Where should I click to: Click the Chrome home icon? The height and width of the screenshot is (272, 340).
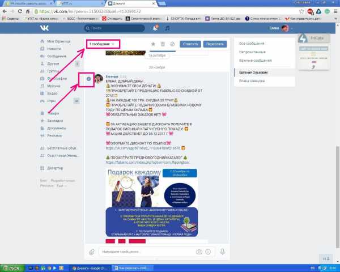pos(28,11)
